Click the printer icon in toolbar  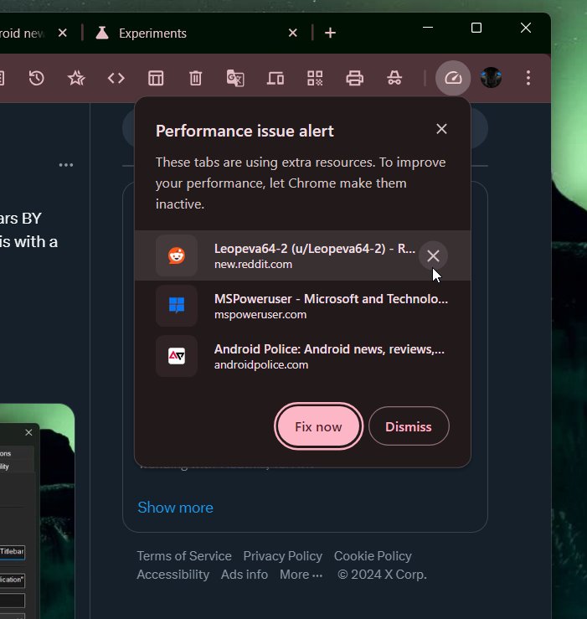click(354, 78)
